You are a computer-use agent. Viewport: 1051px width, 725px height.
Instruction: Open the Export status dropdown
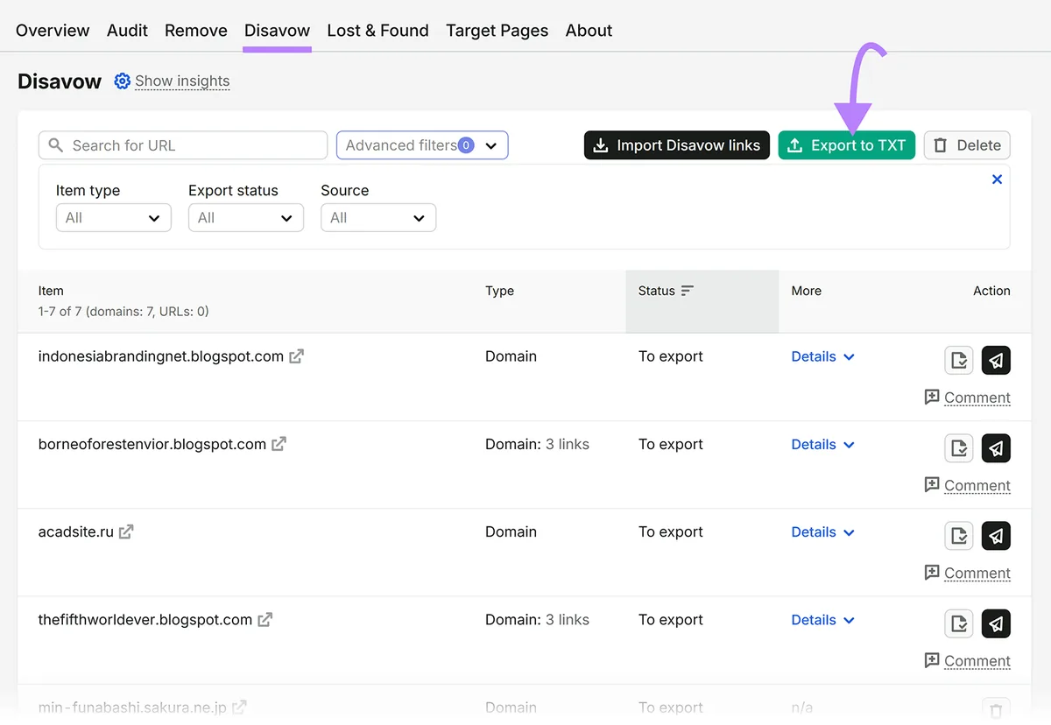coord(246,218)
